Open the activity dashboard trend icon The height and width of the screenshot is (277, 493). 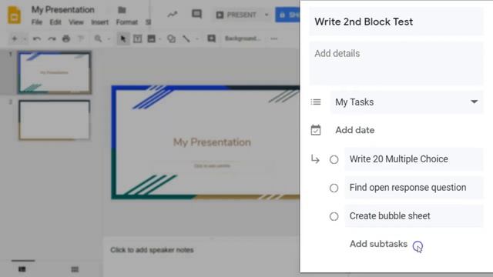coord(173,15)
